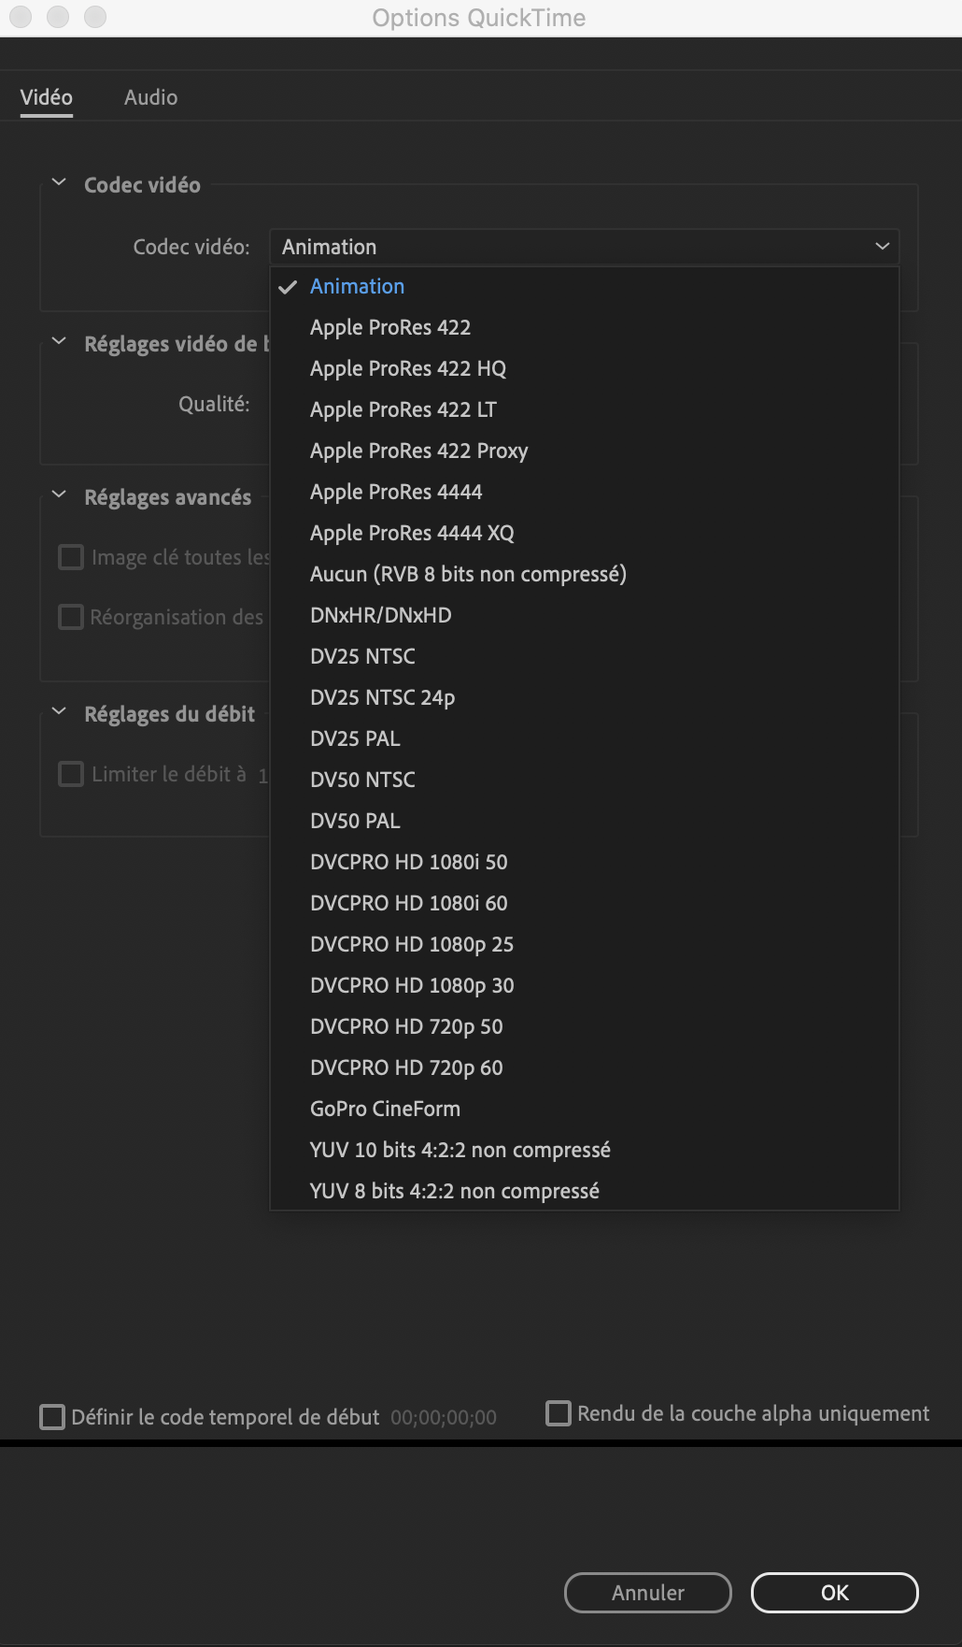Collapse the Réglages avancés section
962x1647 pixels.
click(59, 495)
